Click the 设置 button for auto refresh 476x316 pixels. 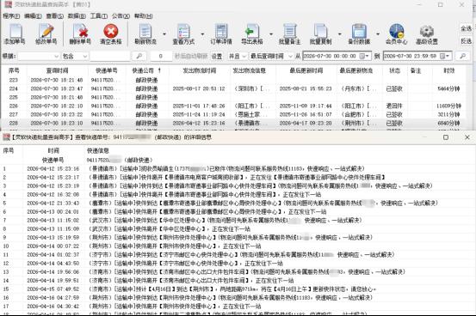[216, 56]
